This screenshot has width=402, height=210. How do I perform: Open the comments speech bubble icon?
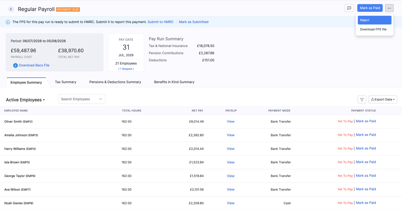(349, 8)
